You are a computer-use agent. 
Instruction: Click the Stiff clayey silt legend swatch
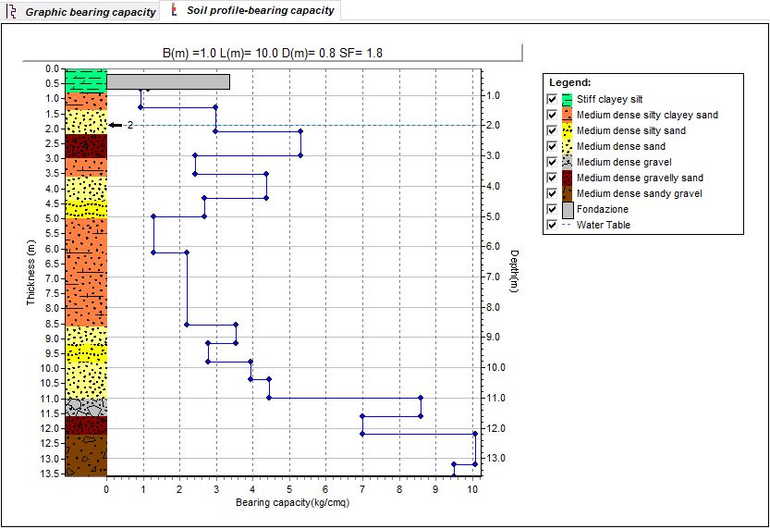[x=568, y=100]
